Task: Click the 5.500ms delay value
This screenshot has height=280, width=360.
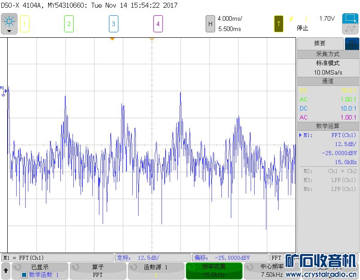Action: pos(229,29)
